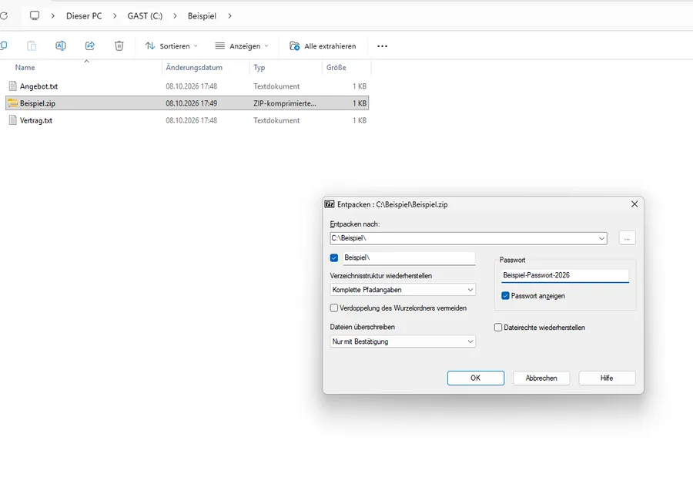Click the OK button
The width and height of the screenshot is (693, 481).
coord(476,378)
